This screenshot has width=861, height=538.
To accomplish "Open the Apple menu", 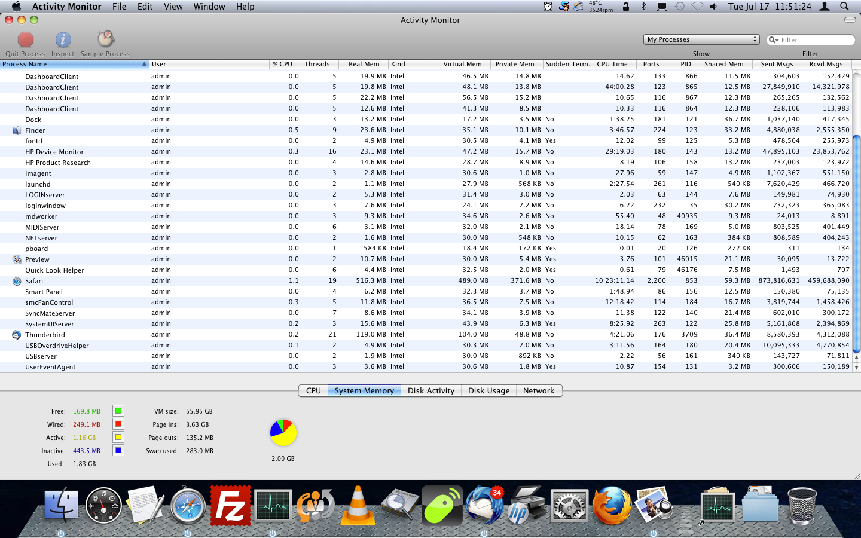I will [x=16, y=6].
